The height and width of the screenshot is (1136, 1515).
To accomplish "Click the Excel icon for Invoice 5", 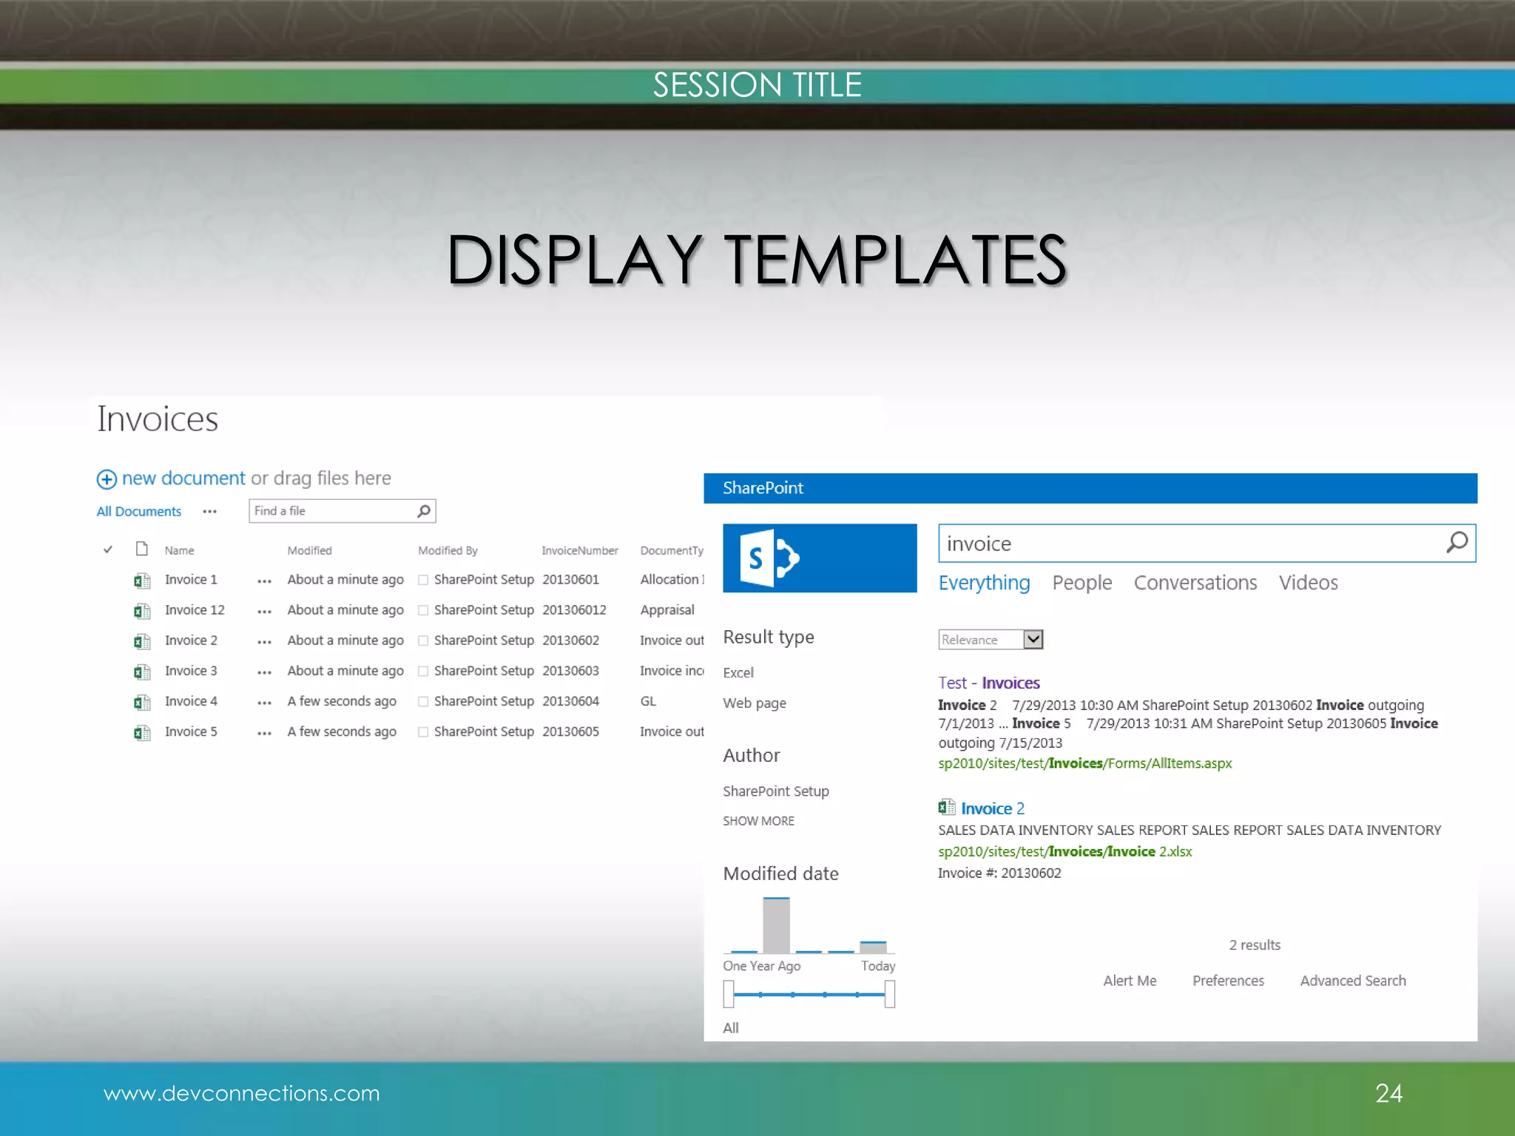I will 142,732.
